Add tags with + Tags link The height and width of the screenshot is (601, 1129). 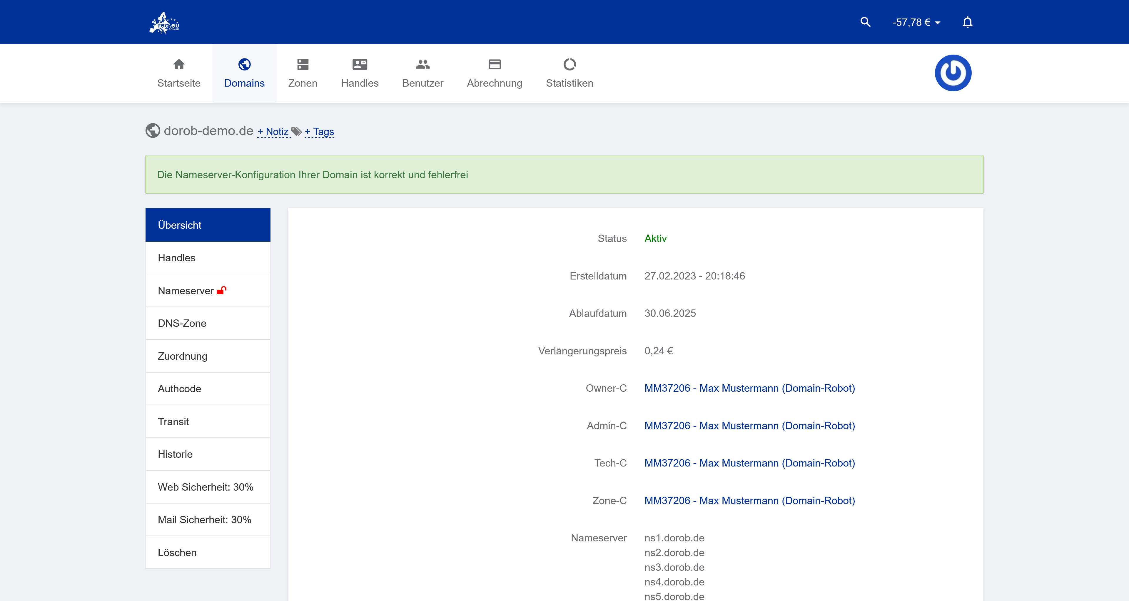319,132
